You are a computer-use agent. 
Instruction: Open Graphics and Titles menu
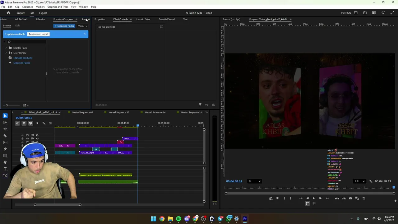pyautogui.click(x=58, y=7)
